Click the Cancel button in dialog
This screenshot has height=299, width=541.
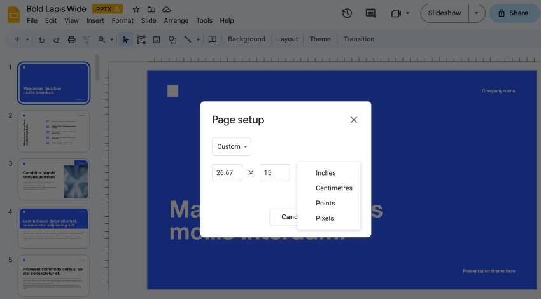284,217
